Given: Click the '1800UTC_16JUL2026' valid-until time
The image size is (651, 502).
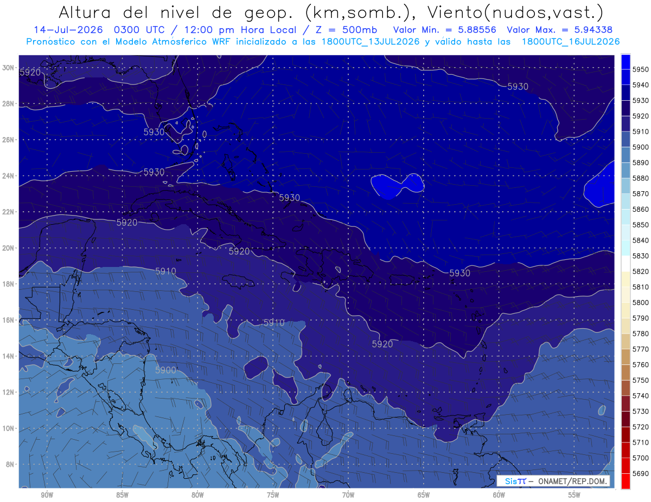Looking at the screenshot, I should tap(571, 41).
